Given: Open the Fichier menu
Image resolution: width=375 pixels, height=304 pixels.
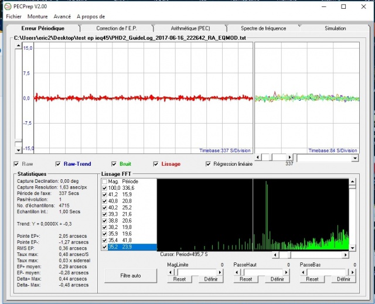Looking at the screenshot, I should [x=13, y=16].
